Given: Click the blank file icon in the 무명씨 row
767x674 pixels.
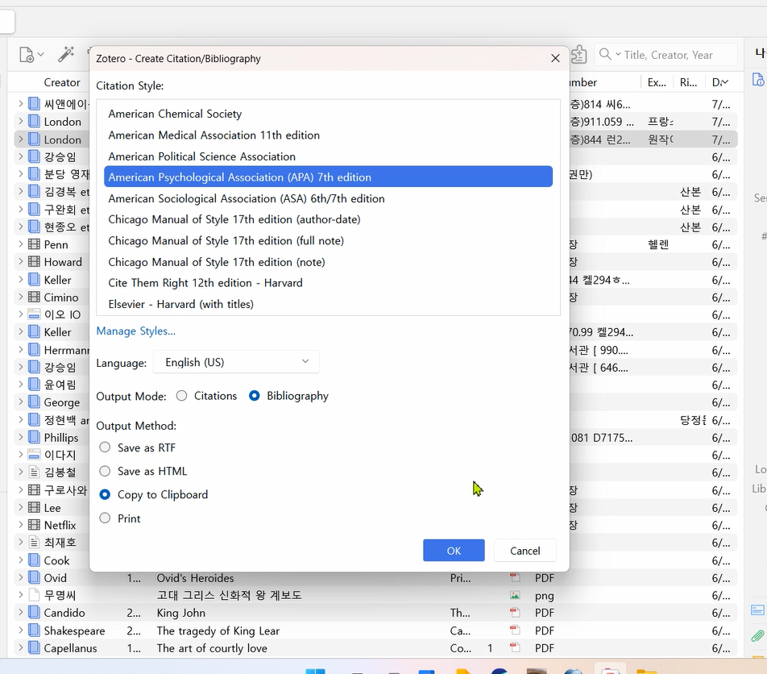Looking at the screenshot, I should pos(34,595).
